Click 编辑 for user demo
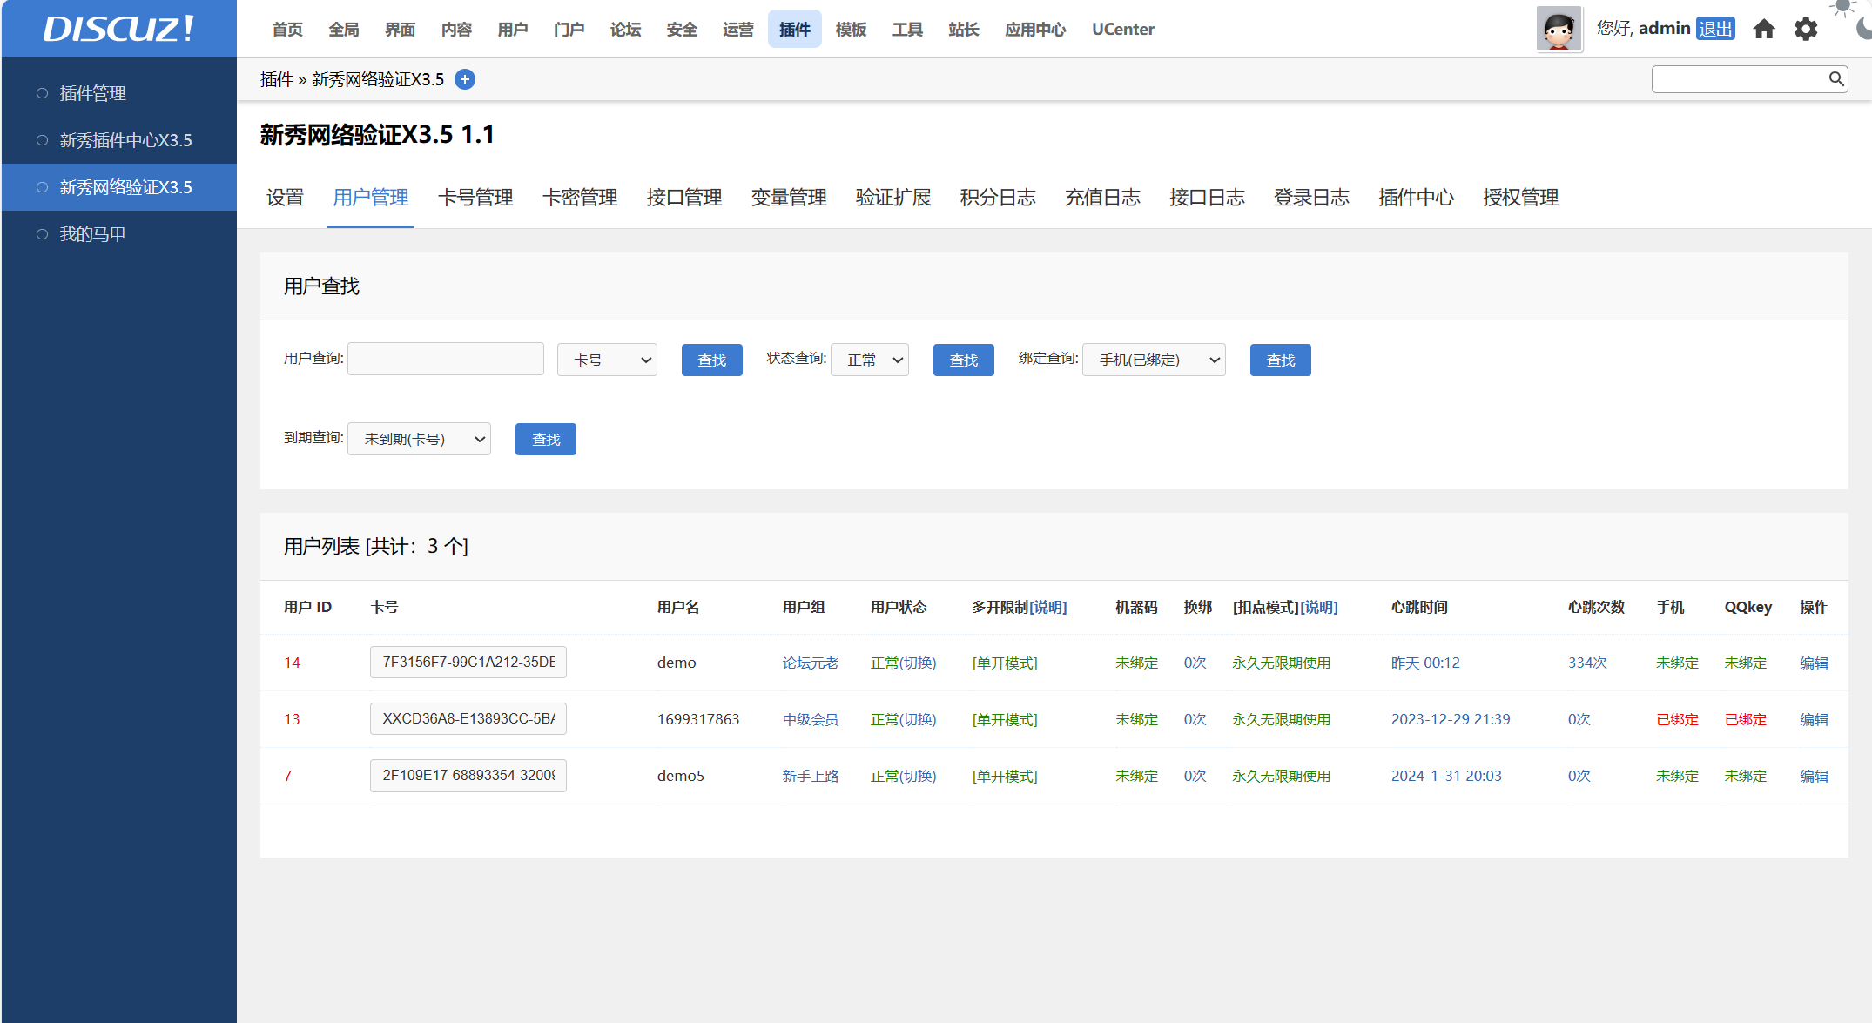This screenshot has width=1872, height=1023. click(x=1814, y=663)
